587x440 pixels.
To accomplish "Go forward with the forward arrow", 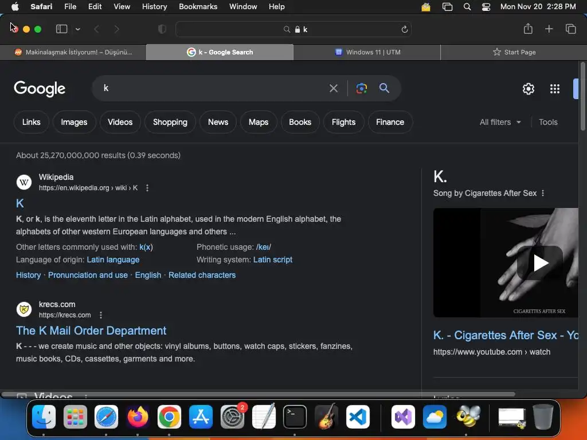I will click(x=117, y=29).
